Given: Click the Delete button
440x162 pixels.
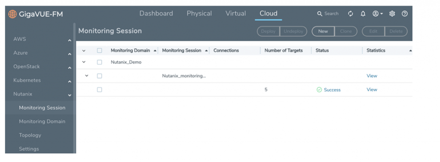Looking at the screenshot, I should tap(396, 31).
